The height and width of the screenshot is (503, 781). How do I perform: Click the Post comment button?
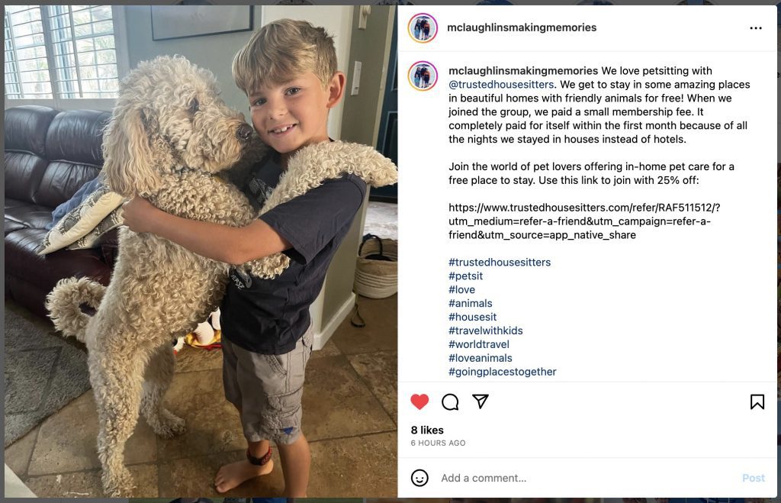click(753, 478)
